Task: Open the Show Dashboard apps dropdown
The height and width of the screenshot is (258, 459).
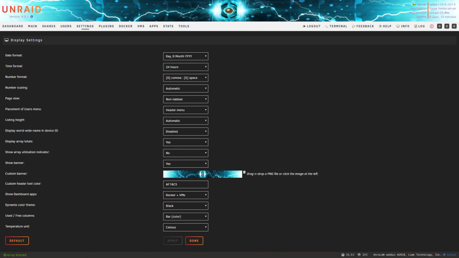Action: coord(185,195)
